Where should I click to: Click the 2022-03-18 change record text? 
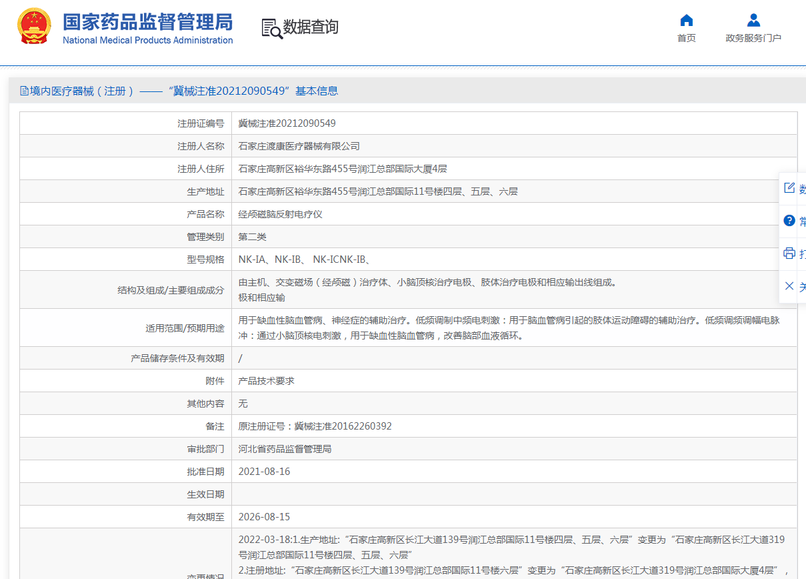[x=511, y=547]
